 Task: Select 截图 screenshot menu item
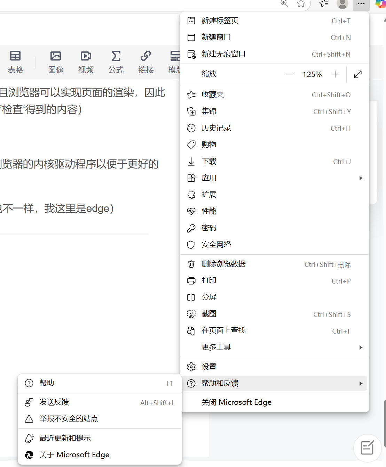click(x=275, y=314)
